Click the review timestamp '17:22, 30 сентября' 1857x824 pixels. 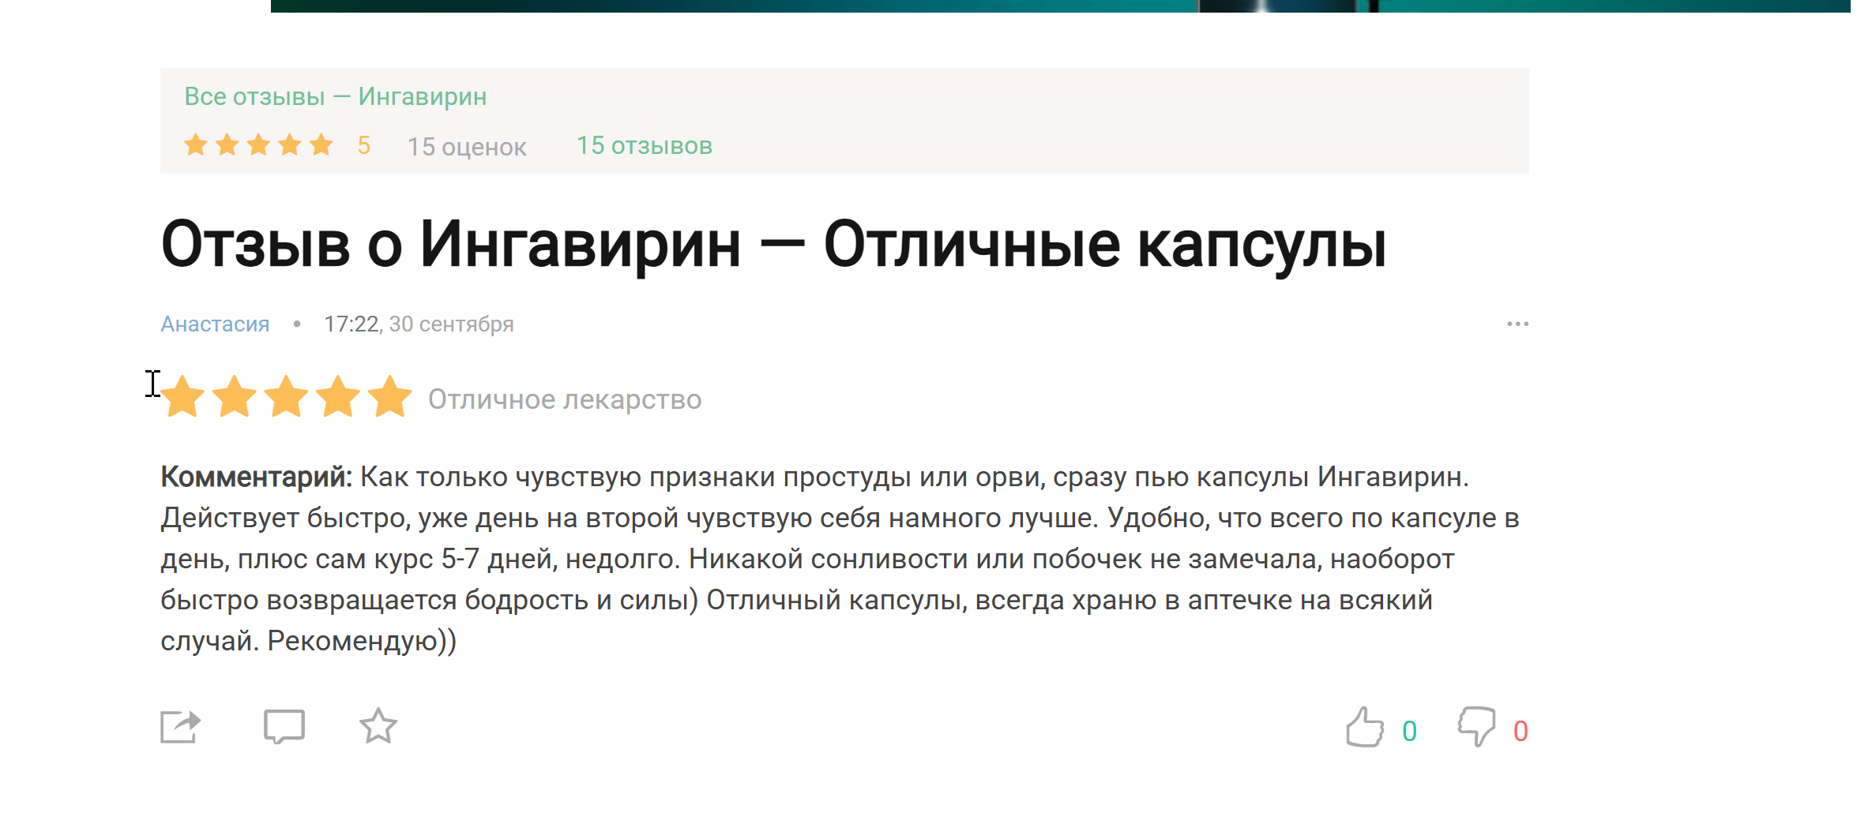tap(419, 324)
